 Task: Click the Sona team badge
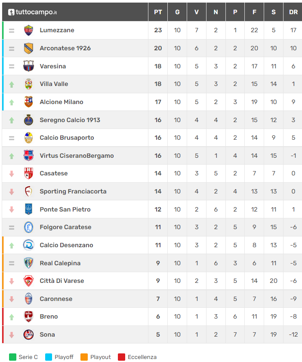click(28, 334)
